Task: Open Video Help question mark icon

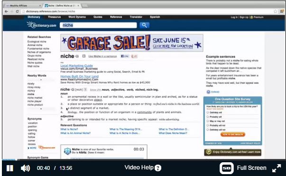Action: (158, 168)
